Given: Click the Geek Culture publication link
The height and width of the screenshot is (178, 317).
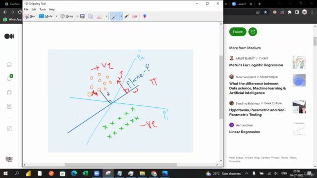Looking at the screenshot, I should pos(273,103).
